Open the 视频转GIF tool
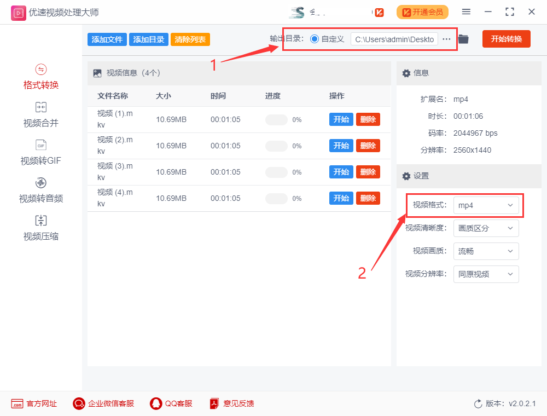The width and height of the screenshot is (547, 416). point(40,152)
